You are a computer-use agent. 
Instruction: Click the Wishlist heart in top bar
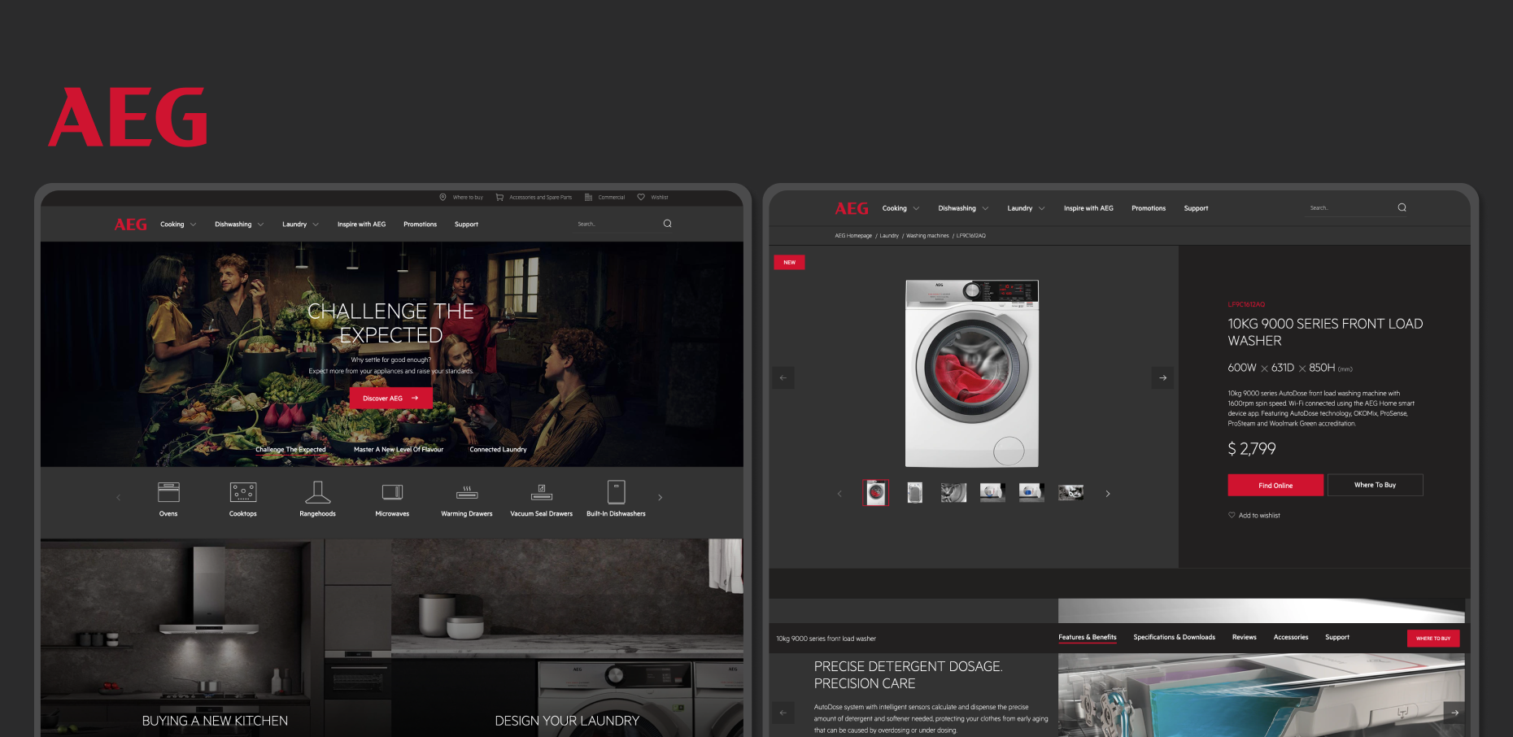[640, 197]
